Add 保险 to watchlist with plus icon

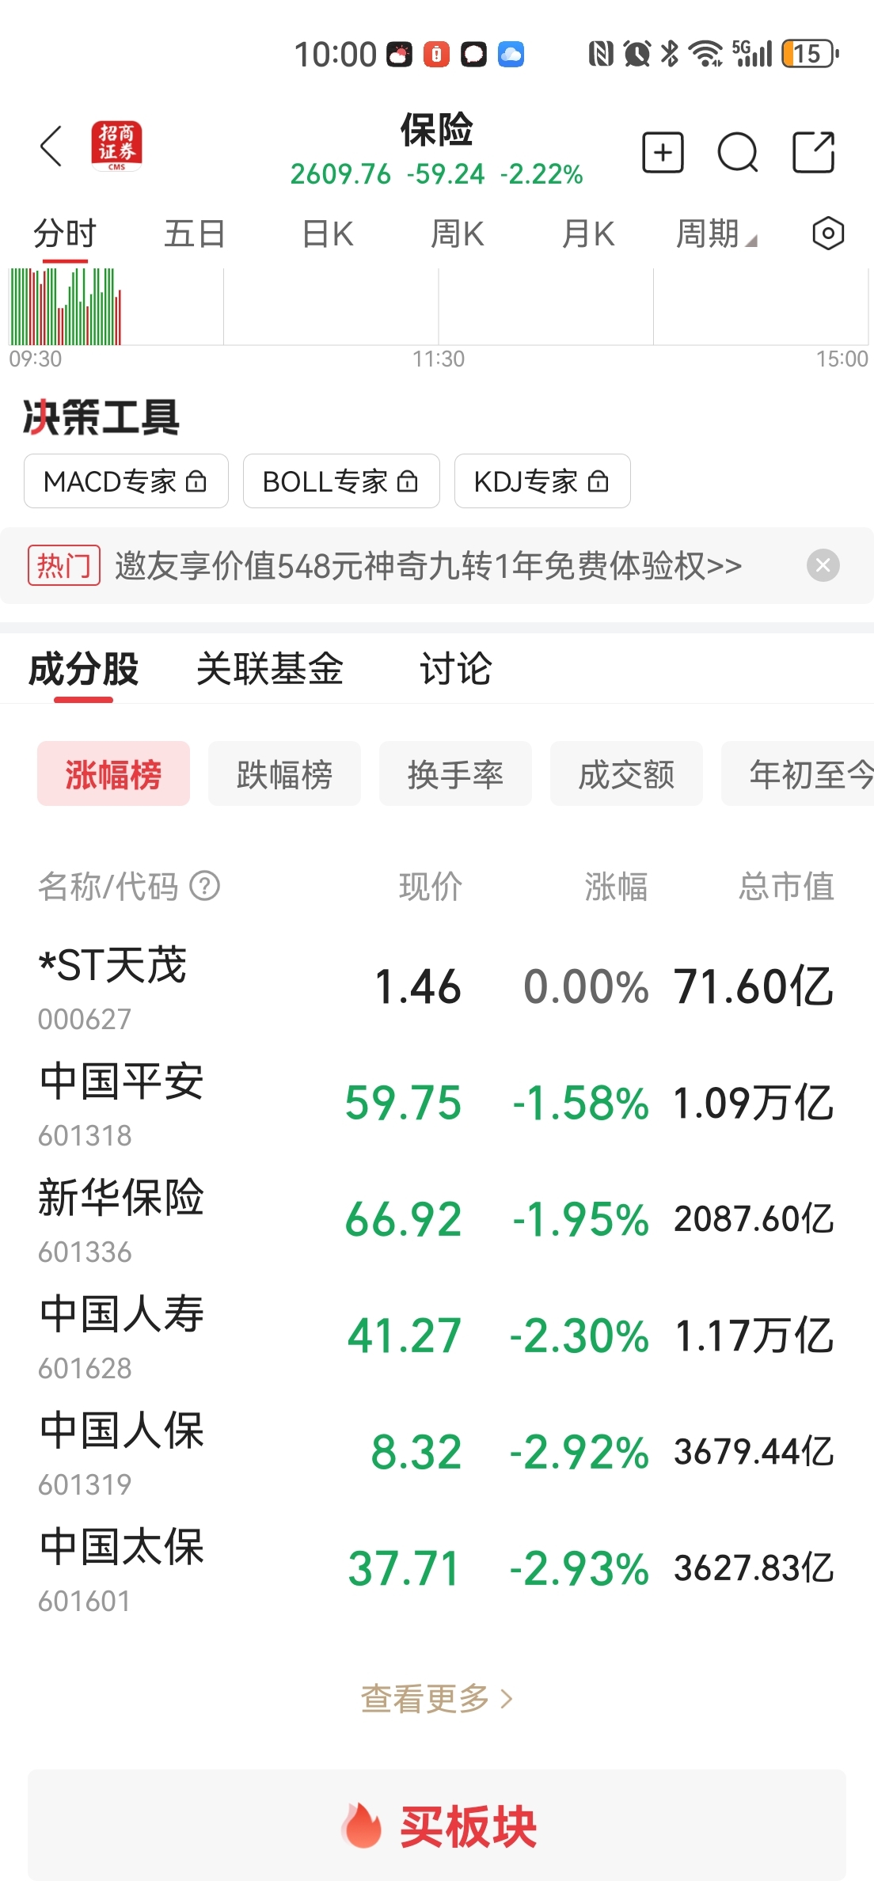(x=663, y=152)
